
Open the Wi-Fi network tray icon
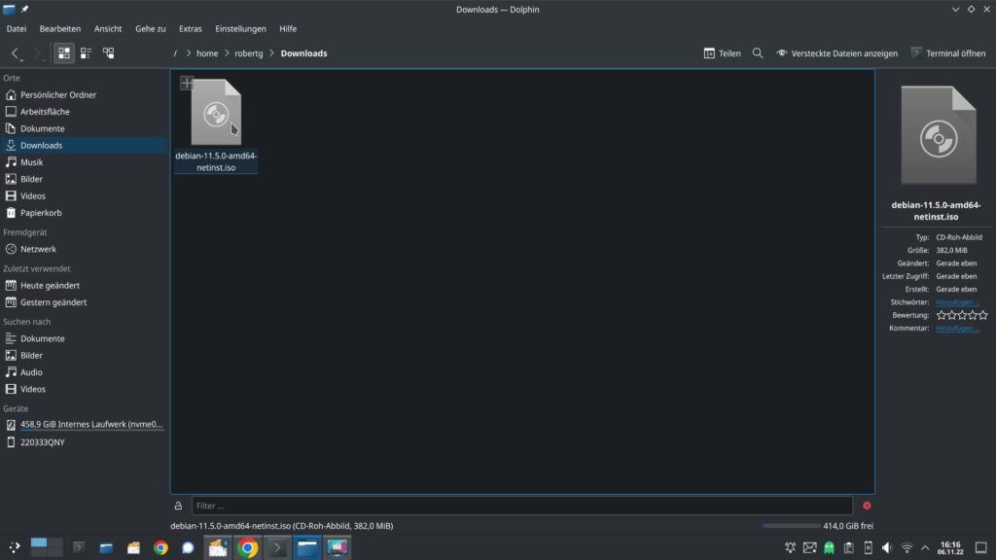907,547
